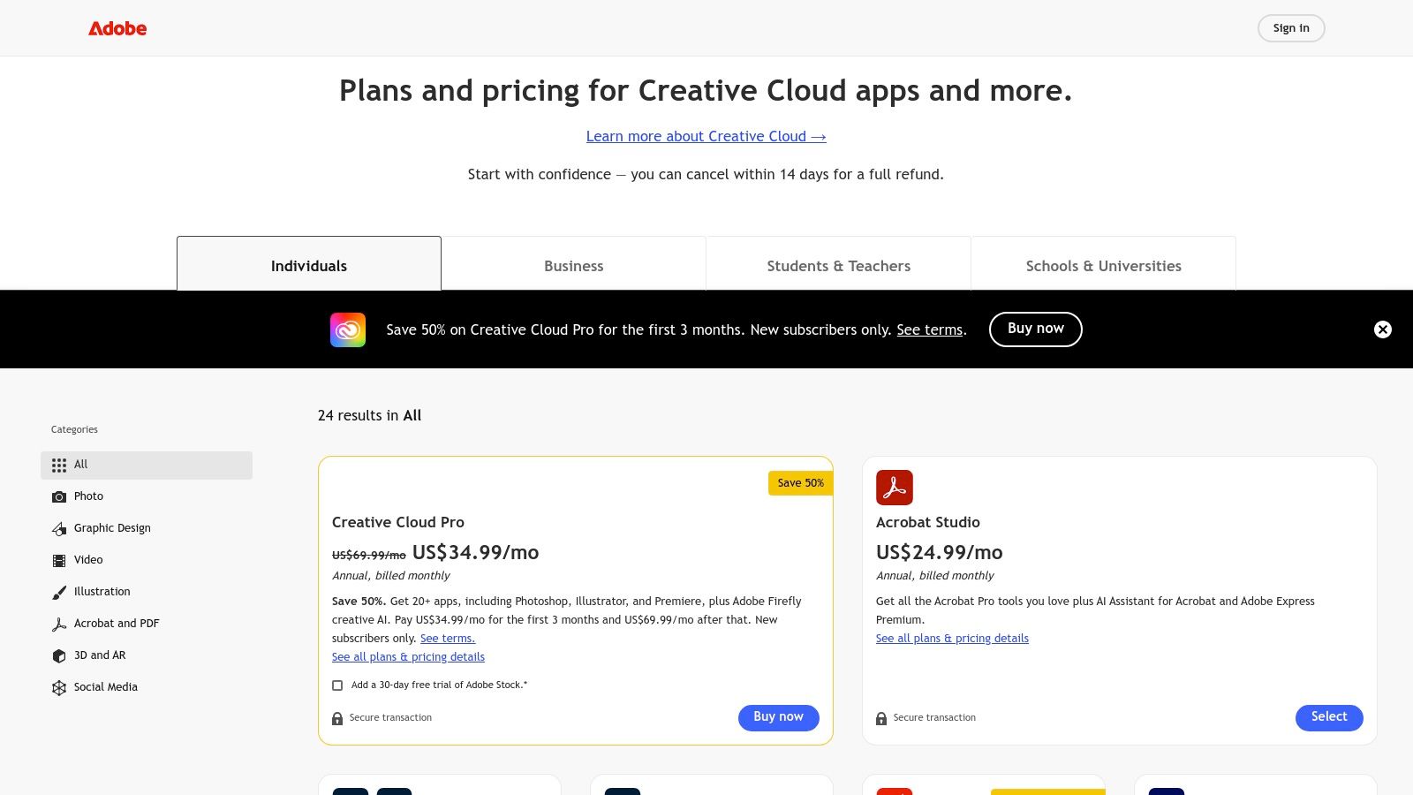Click the Creative Cloud icon in the promo banner
The width and height of the screenshot is (1413, 795).
tap(348, 329)
